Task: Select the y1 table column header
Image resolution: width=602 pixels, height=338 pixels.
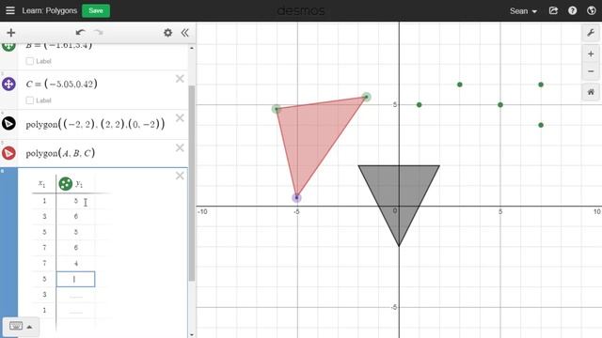Action: (79, 184)
